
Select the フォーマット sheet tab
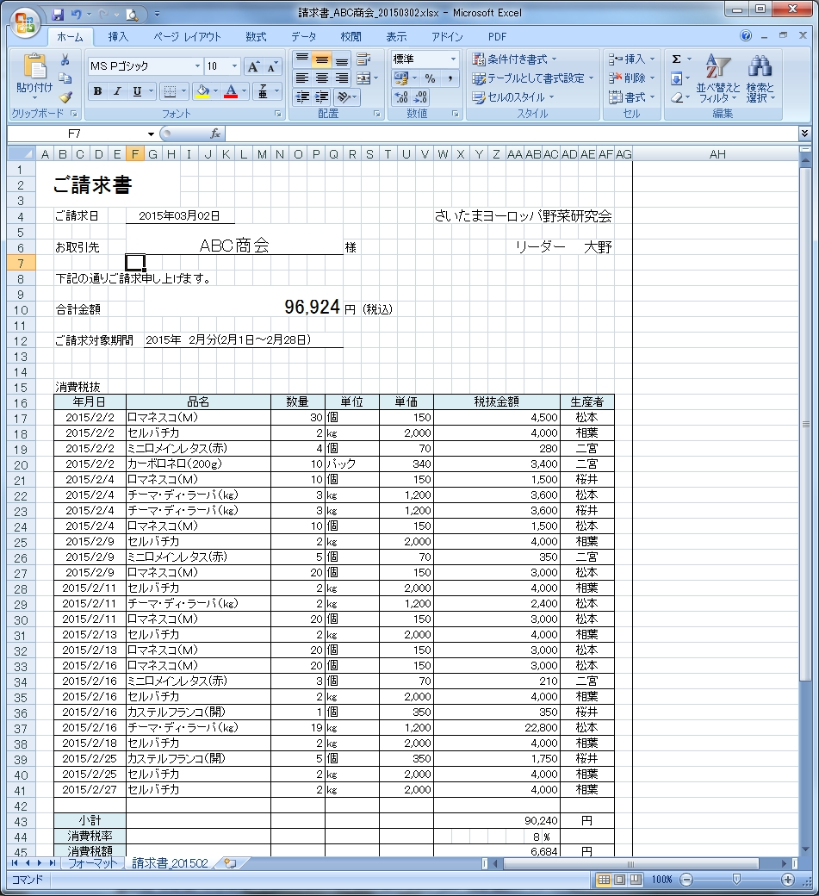(x=92, y=863)
